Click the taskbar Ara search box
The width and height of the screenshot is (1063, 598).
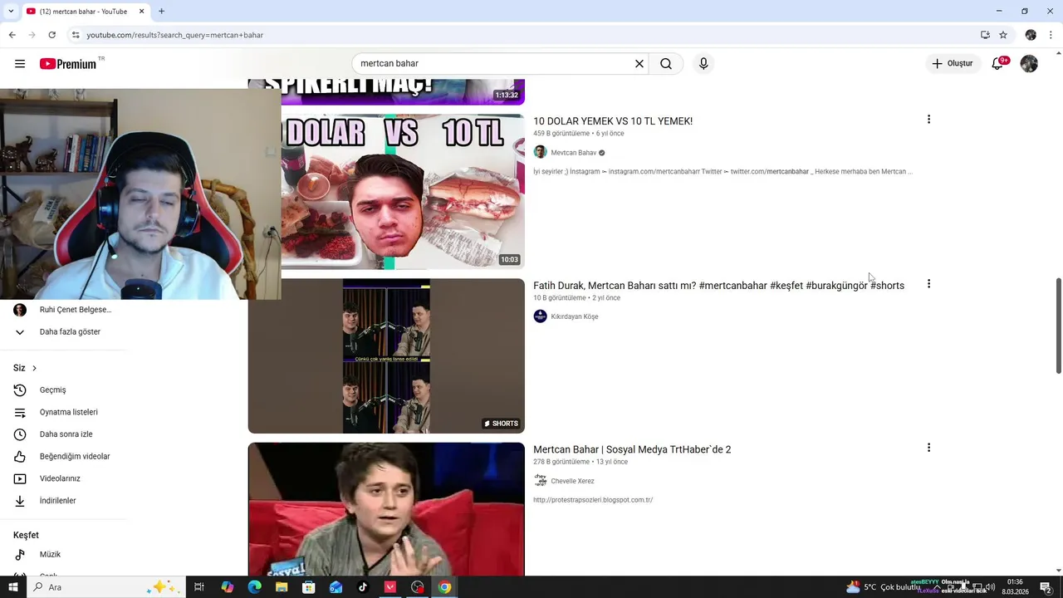click(x=105, y=587)
